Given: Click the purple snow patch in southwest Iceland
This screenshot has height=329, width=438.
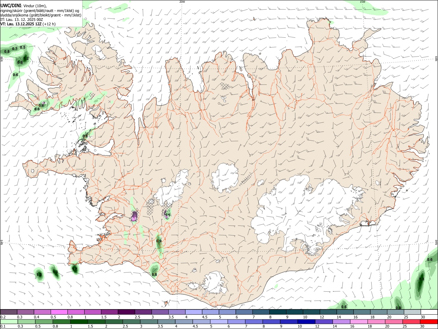Looking at the screenshot, I should coord(134,217).
